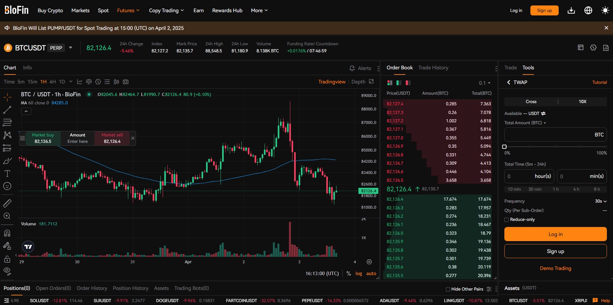Check the Reduce-only checkbox
The width and height of the screenshot is (613, 305).
pos(507,220)
